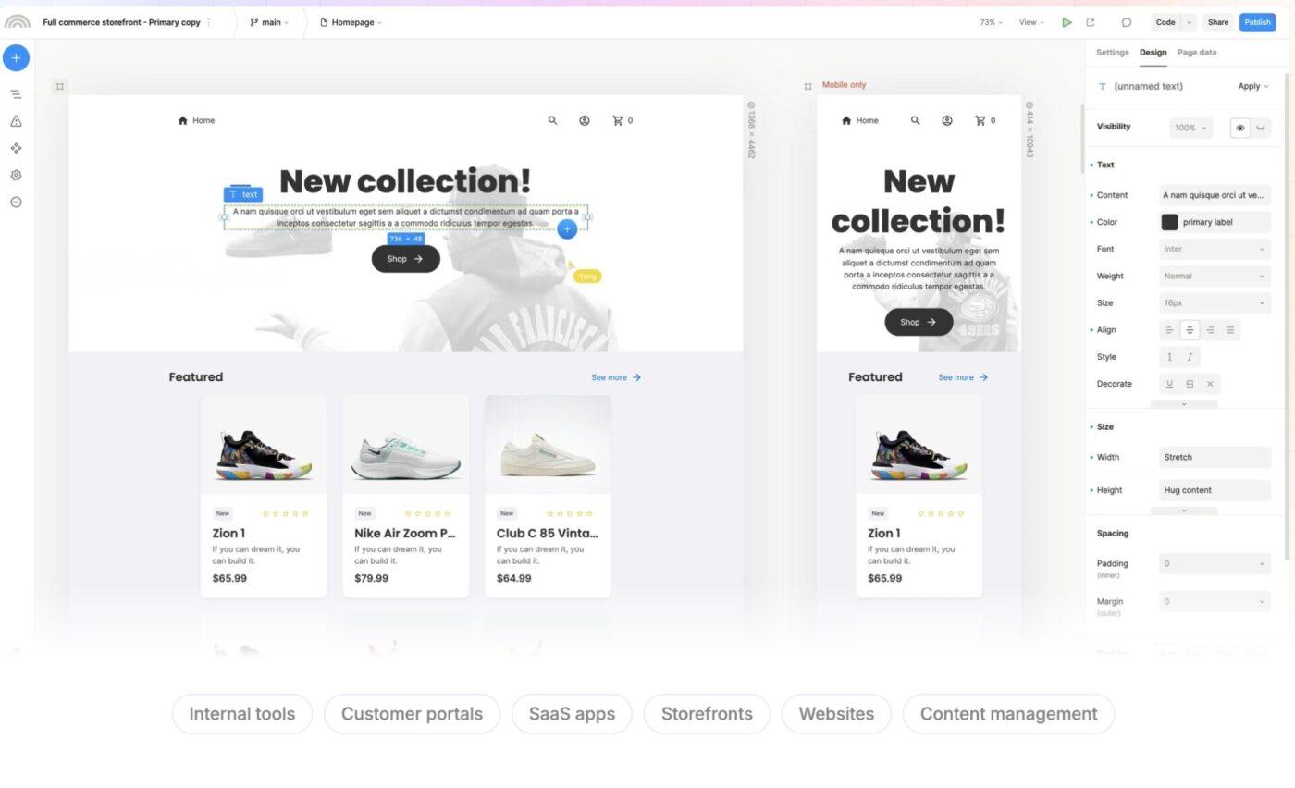
Task: Open the Weight dropdown showing Normal
Action: click(x=1215, y=276)
